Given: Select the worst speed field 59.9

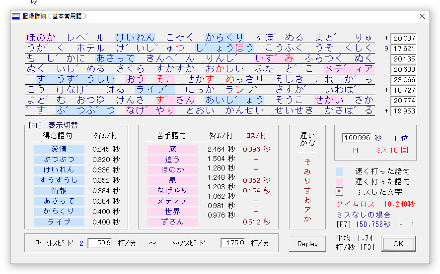Looking at the screenshot, I should pyautogui.click(x=100, y=243).
